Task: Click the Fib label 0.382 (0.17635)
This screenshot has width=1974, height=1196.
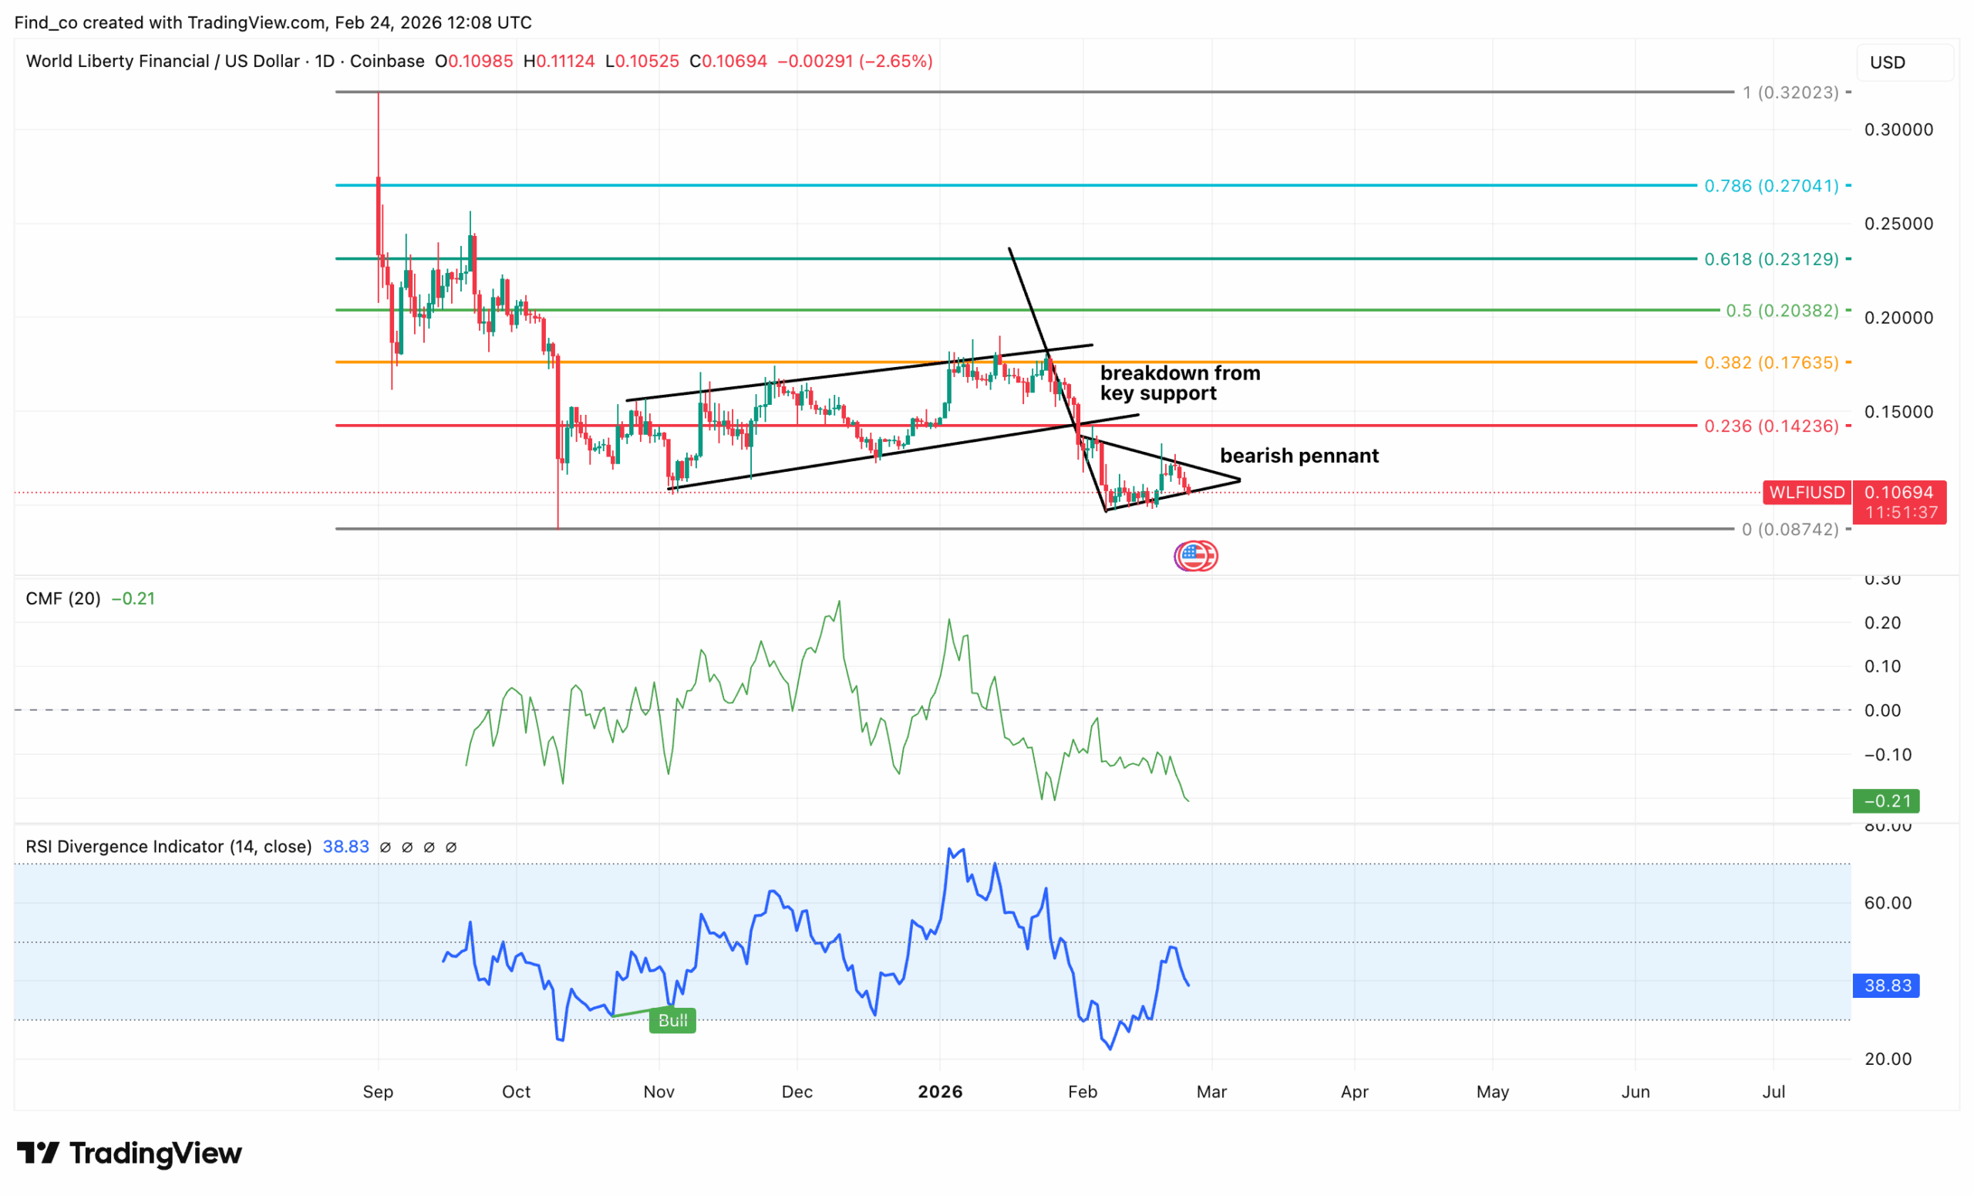Action: point(1771,362)
